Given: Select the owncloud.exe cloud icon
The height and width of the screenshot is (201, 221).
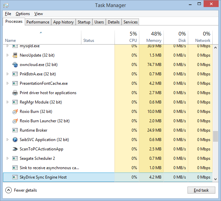Looking at the screenshot, I should 15,65.
